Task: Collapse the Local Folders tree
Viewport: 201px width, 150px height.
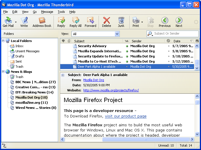Action: pos(3,41)
